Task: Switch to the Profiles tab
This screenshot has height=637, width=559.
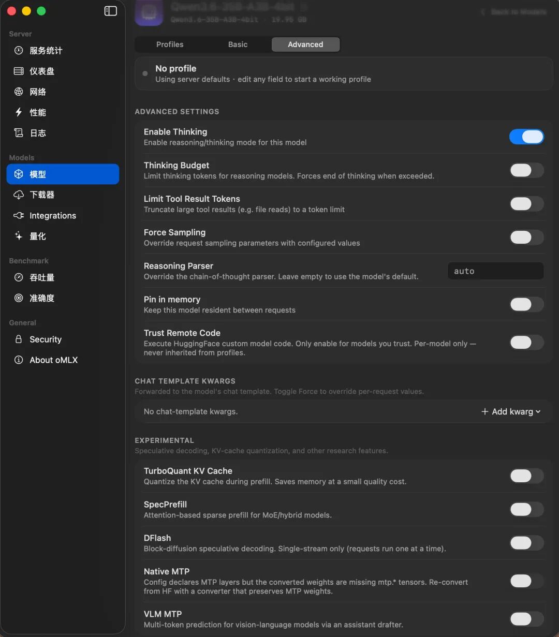Action: click(170, 45)
